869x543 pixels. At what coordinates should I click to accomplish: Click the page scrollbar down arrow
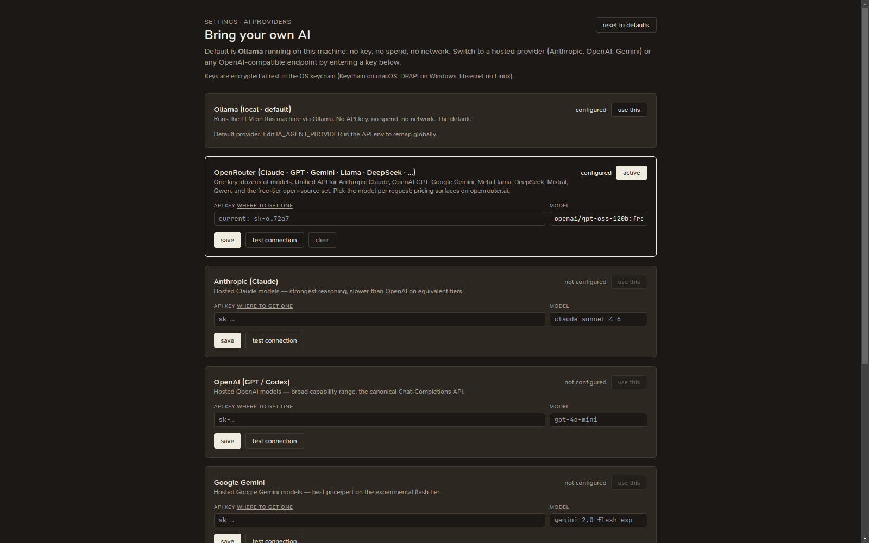tap(865, 539)
